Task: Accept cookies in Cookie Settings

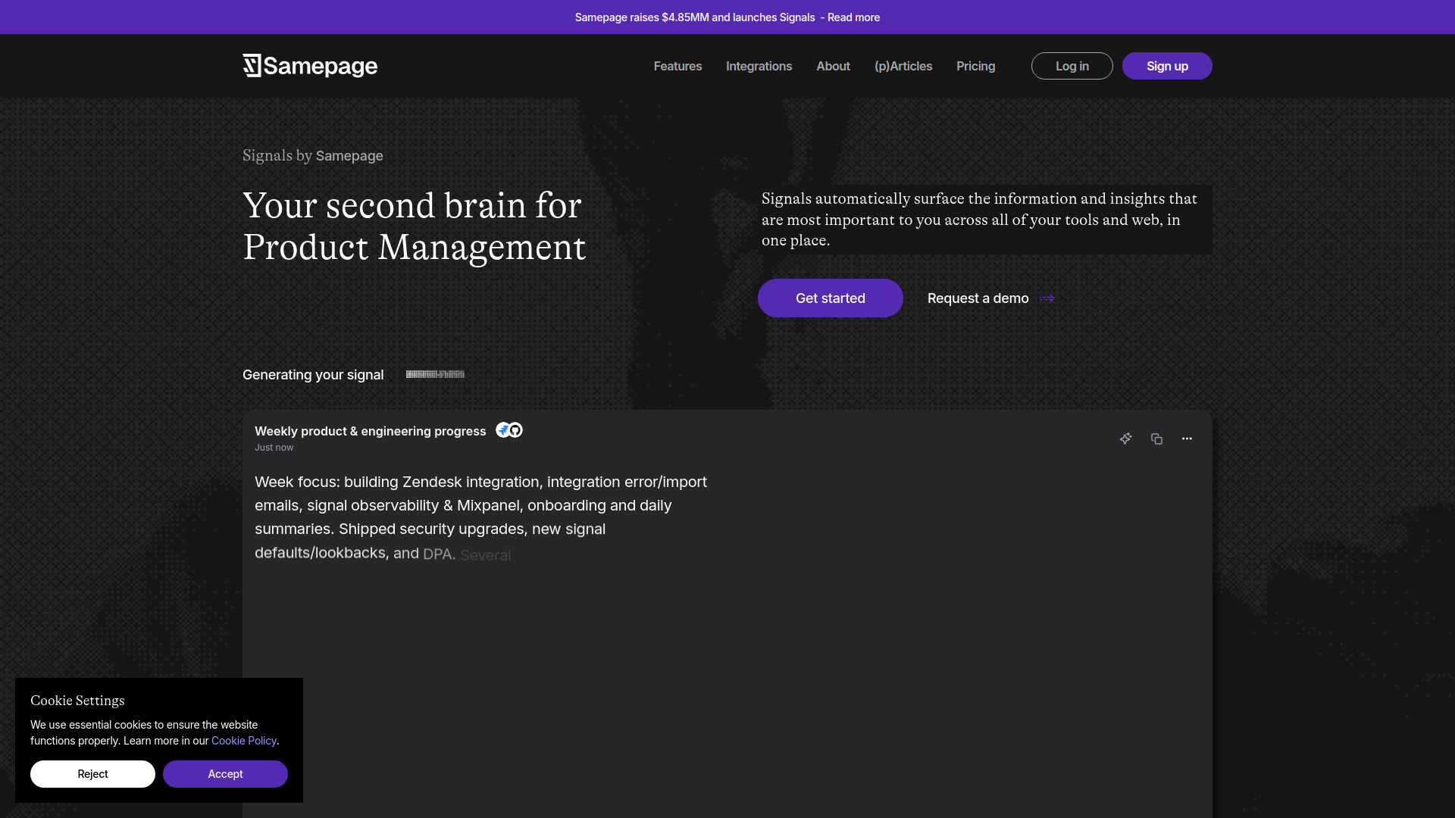Action: (x=225, y=774)
